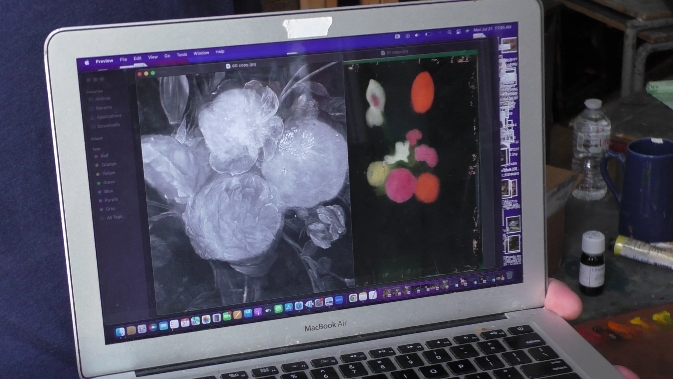Click the Siri icon in menu bar
Image resolution: width=673 pixels, height=379 pixels.
(x=468, y=31)
